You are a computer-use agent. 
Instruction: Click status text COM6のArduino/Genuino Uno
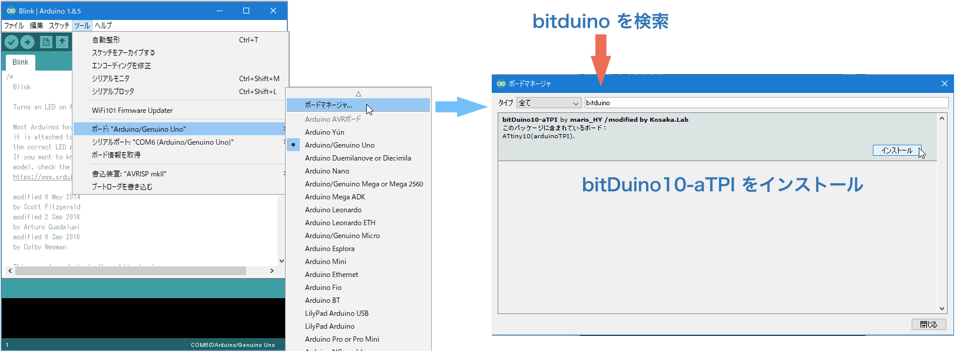[x=233, y=345]
